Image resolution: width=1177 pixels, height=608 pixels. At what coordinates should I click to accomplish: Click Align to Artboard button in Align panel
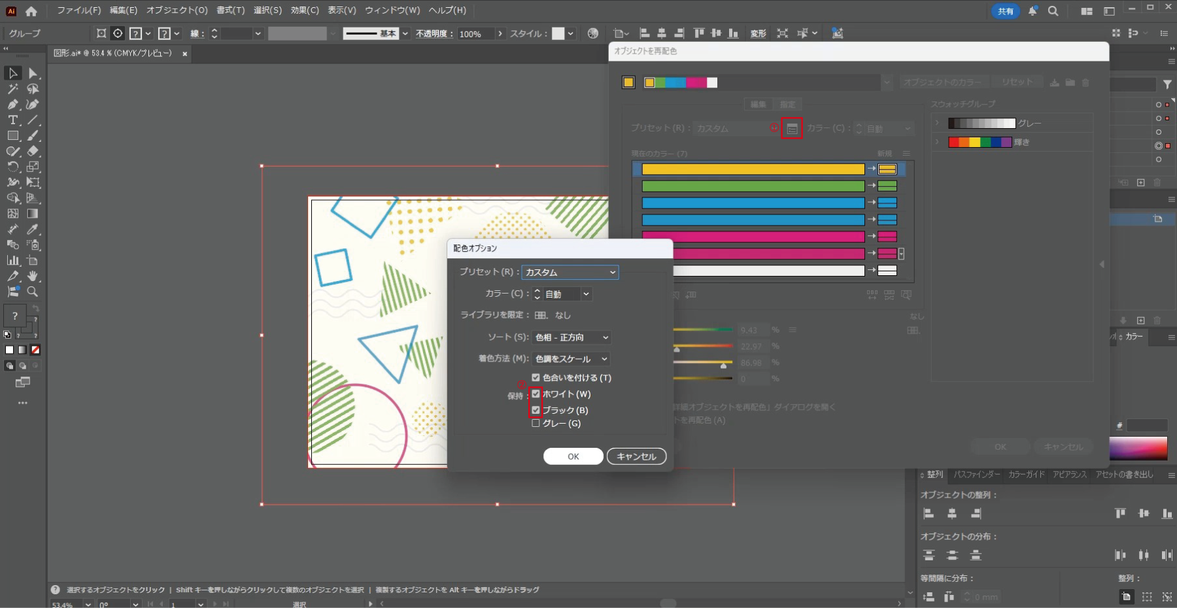tap(1126, 596)
